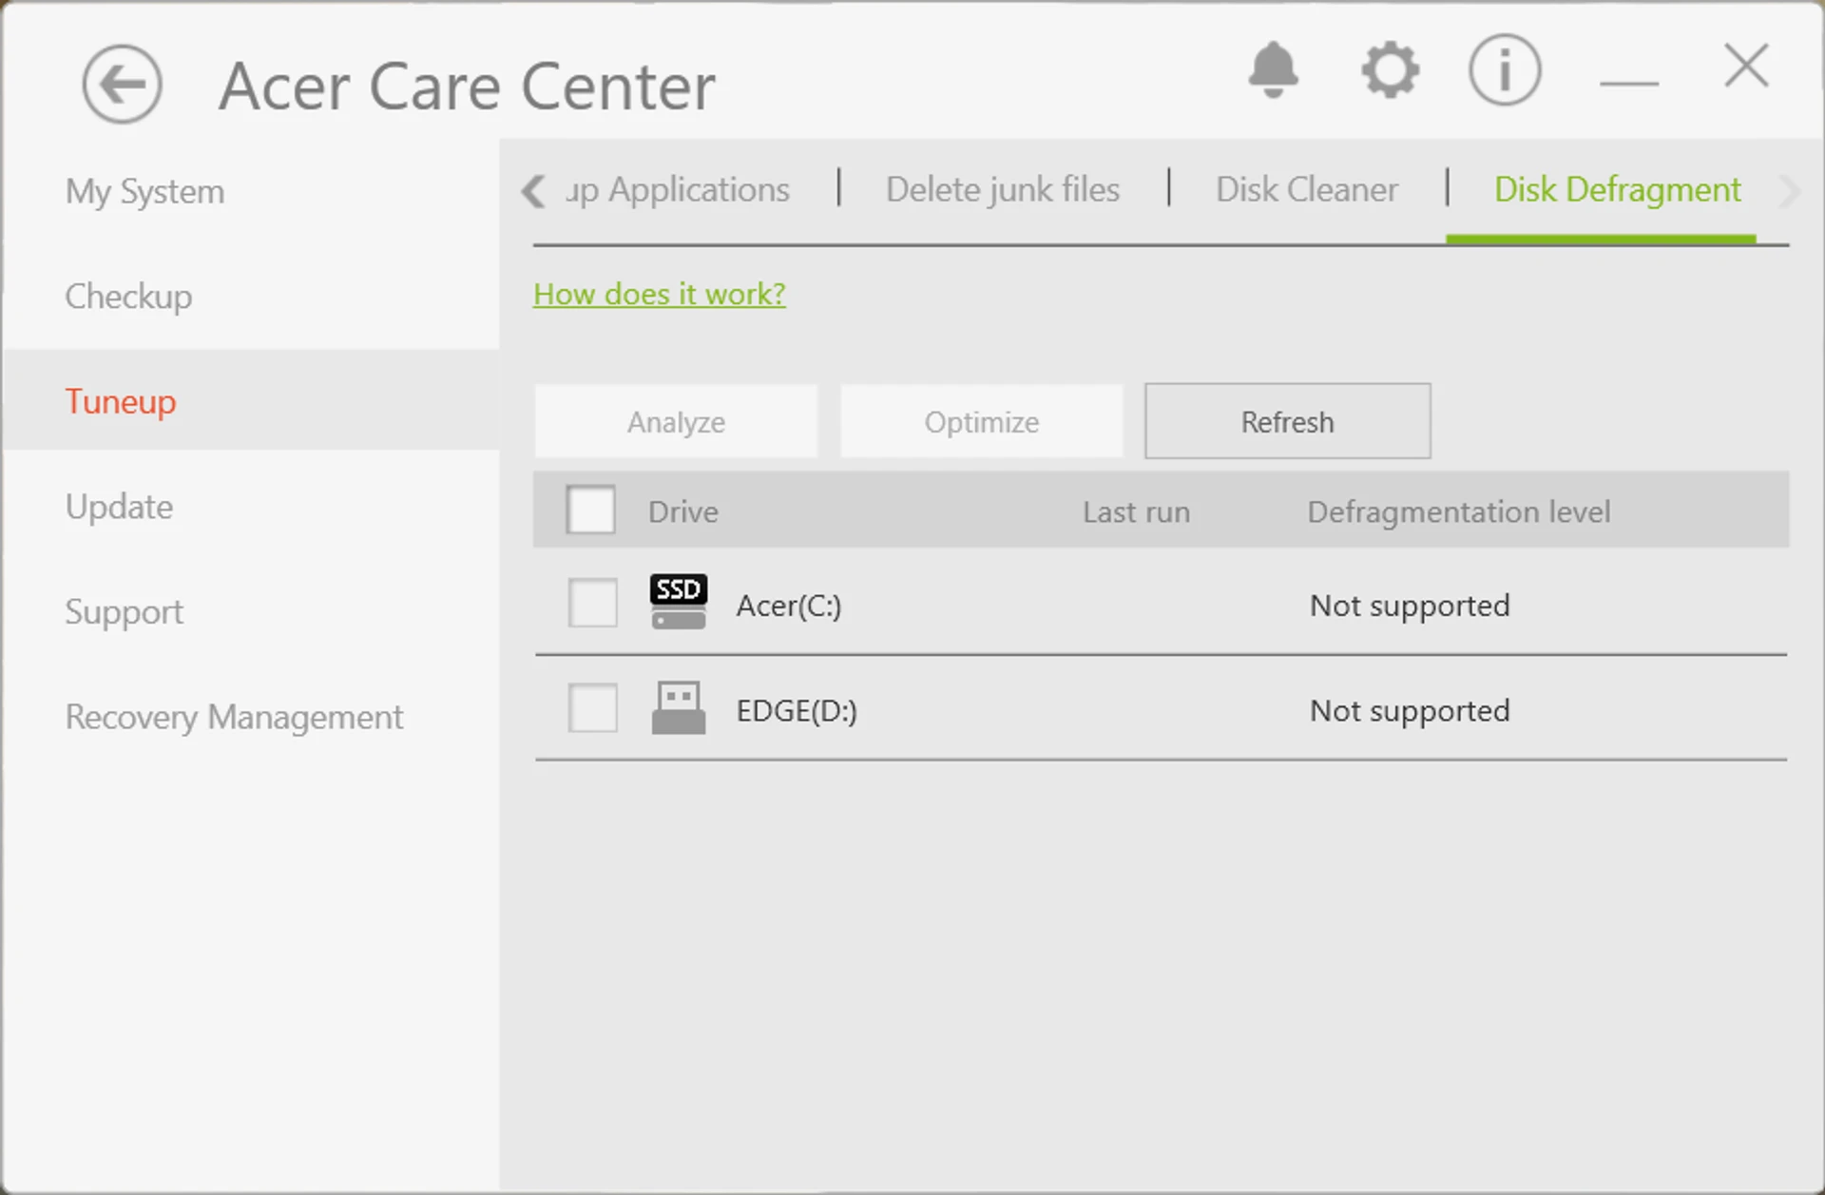
Task: Select the Acer(C:) drive name
Action: coord(789,606)
